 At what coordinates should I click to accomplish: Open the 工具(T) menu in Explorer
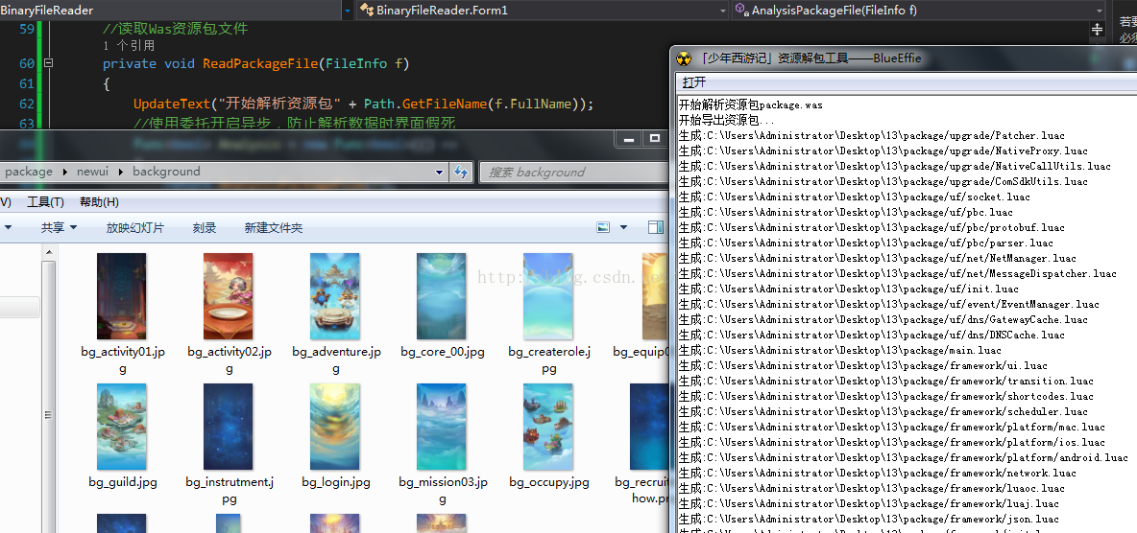click(x=45, y=202)
